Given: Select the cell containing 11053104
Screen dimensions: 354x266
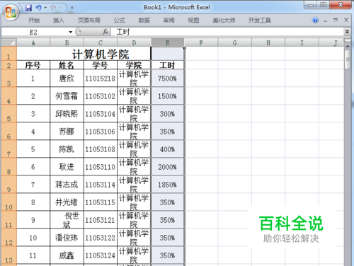Looking at the screenshot, I should [101, 114].
